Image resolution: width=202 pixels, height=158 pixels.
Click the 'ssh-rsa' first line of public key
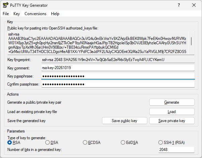(x=14, y=34)
